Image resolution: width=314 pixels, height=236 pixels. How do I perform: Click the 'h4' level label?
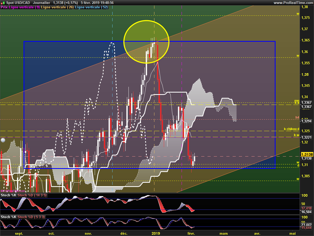click(x=297, y=118)
